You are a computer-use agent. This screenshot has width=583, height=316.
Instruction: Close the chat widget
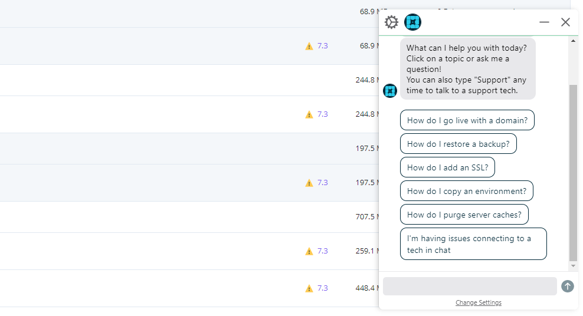coord(565,22)
